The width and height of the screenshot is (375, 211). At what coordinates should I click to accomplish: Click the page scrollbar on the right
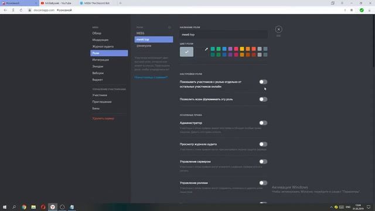[x=374, y=40]
